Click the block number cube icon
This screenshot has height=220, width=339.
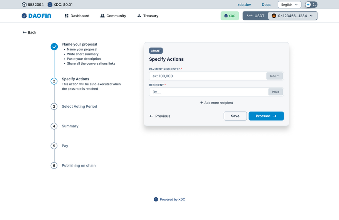[24, 5]
